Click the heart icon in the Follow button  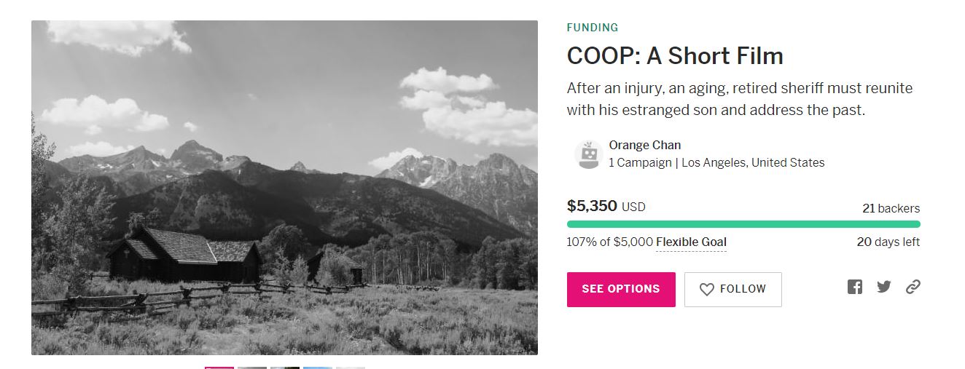pyautogui.click(x=706, y=290)
